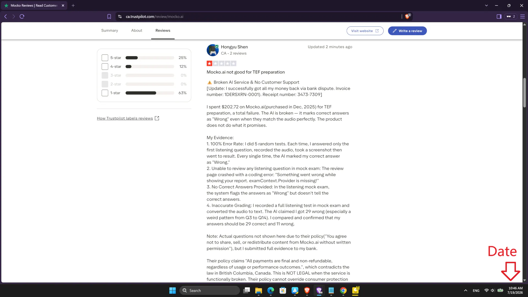Open a new browser tab
The width and height of the screenshot is (528, 297).
coord(73,5)
